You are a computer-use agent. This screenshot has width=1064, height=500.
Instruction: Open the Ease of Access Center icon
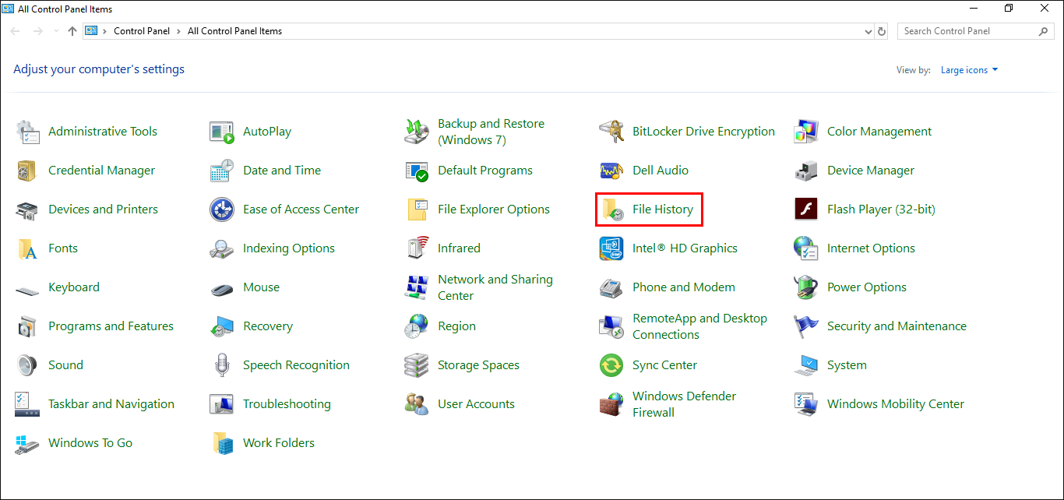click(222, 210)
